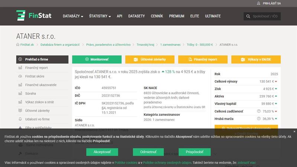Screen dimensions: 297x167
Task: Select Udalosti vo firme in sidebar
Action: click(42, 119)
